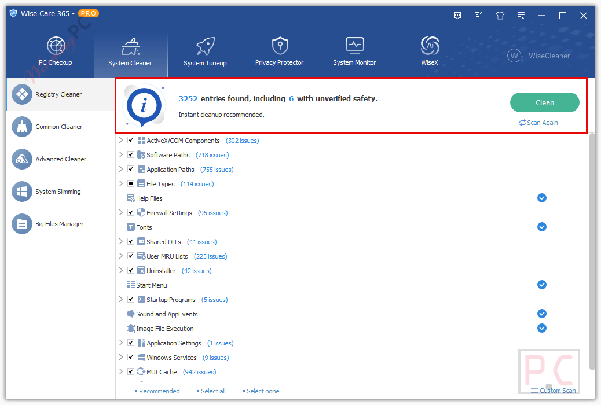
Task: Open the feedback chat icon in title bar
Action: (x=457, y=16)
